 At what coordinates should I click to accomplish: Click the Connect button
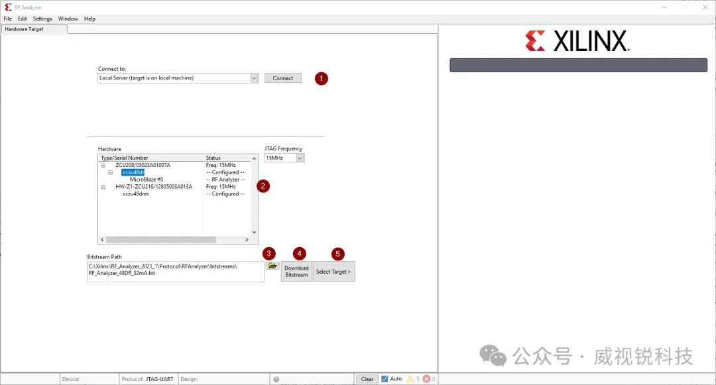[x=282, y=78]
